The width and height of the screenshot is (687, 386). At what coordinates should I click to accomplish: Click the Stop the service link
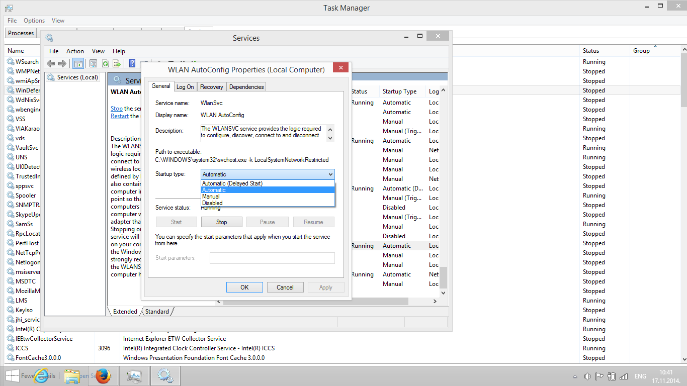point(117,109)
